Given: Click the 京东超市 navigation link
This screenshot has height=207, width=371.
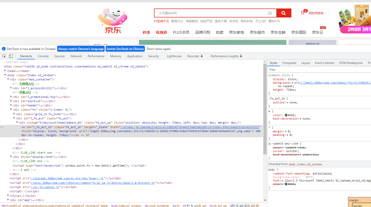Looking at the screenshot, I should 257,32.
